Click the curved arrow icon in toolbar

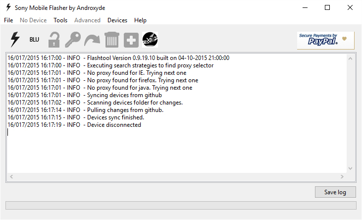point(92,40)
